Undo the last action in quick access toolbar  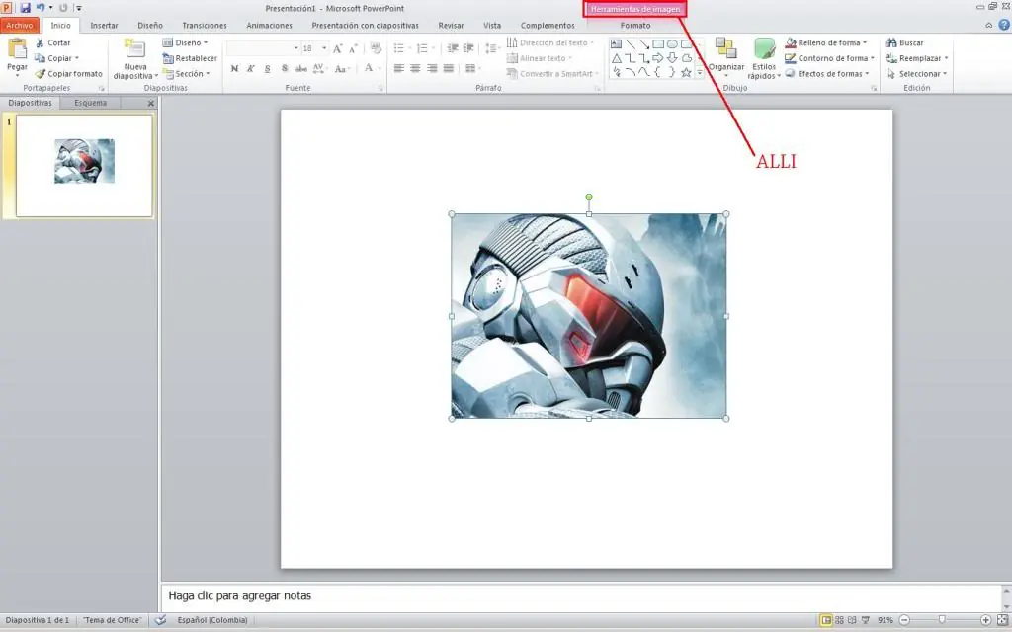pyautogui.click(x=41, y=8)
